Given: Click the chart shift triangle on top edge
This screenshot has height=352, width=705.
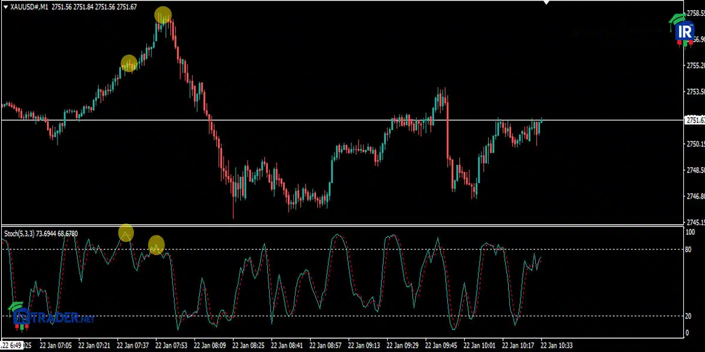Looking at the screenshot, I should pos(546,2).
